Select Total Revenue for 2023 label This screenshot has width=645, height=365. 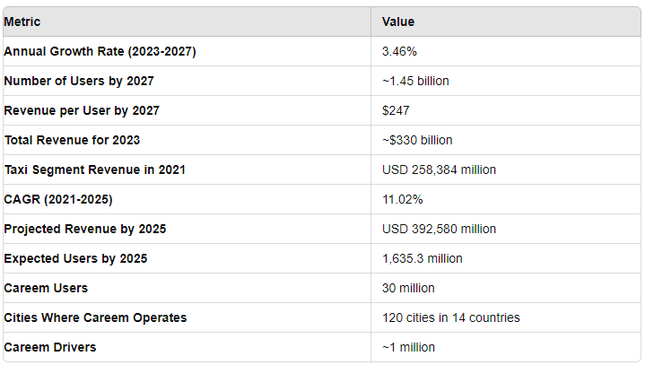click(x=72, y=140)
